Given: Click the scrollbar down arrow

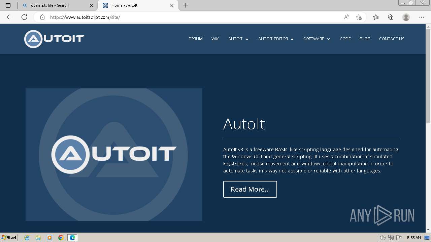Looking at the screenshot, I should pyautogui.click(x=428, y=230).
